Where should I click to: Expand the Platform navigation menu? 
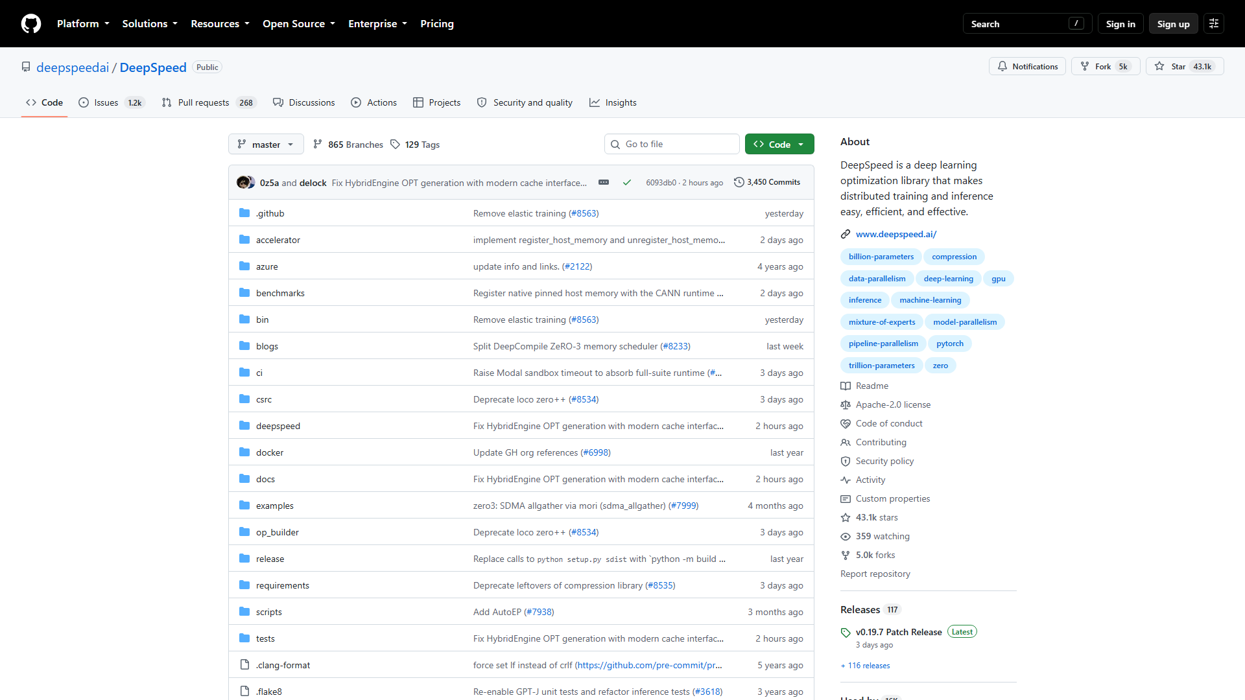[83, 24]
